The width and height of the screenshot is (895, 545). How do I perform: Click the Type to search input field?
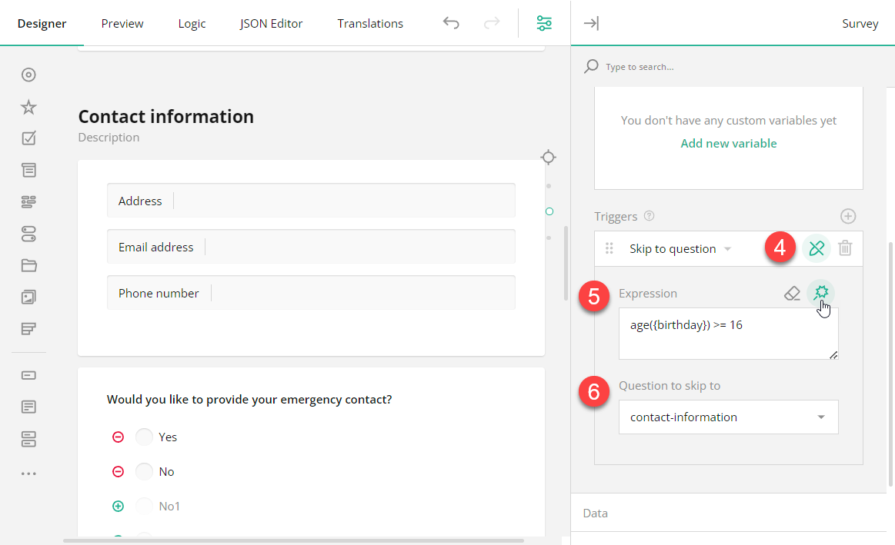point(693,66)
